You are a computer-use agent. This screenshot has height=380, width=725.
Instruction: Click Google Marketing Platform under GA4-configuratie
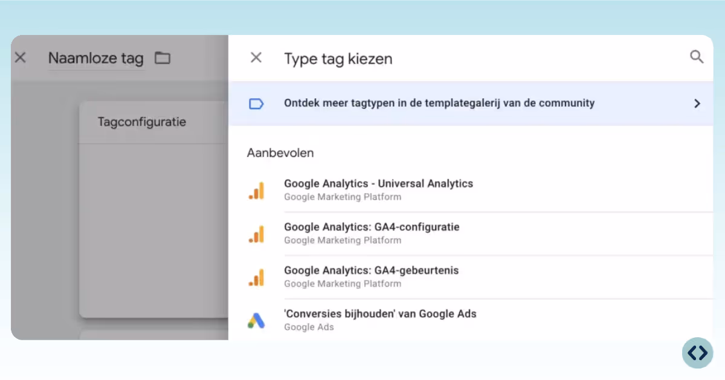pos(343,240)
